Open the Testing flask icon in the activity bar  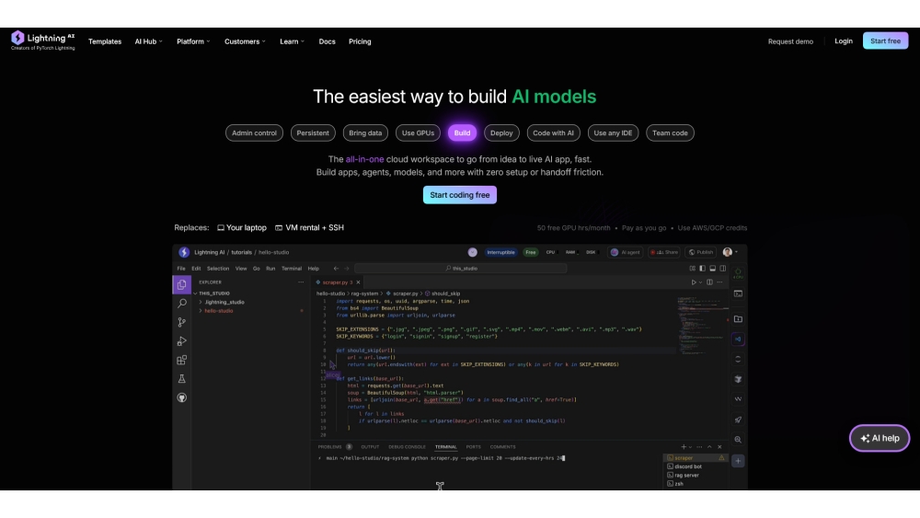(x=182, y=379)
